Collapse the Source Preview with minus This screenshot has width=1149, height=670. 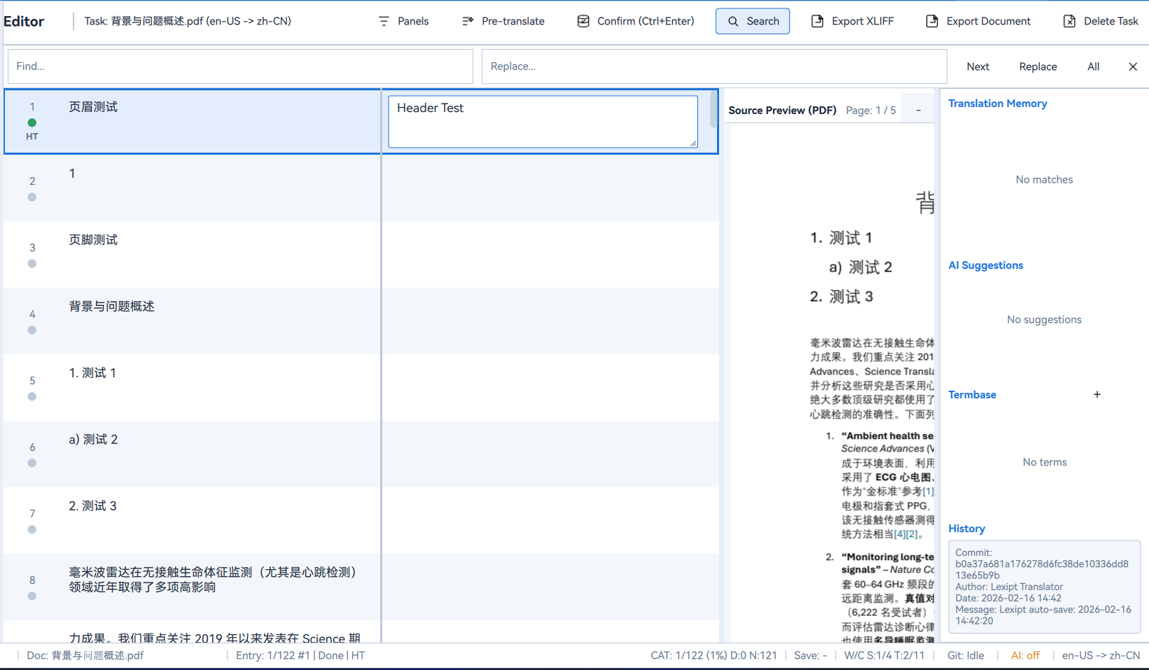[918, 110]
